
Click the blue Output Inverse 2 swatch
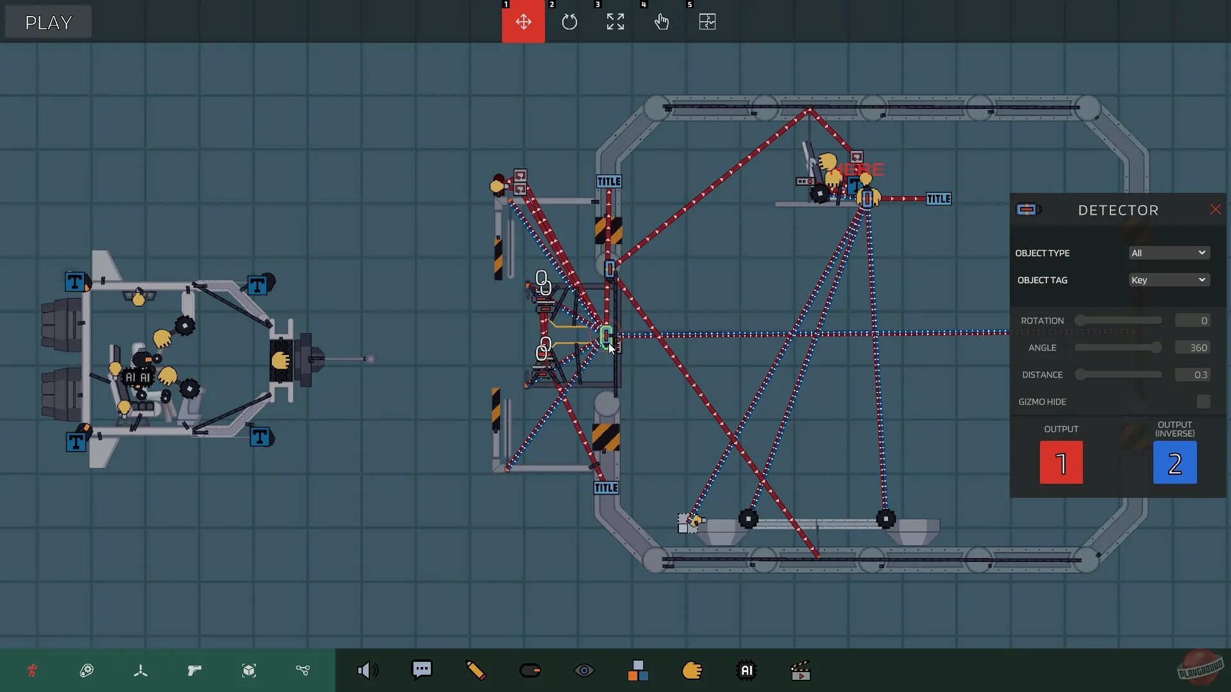1175,463
